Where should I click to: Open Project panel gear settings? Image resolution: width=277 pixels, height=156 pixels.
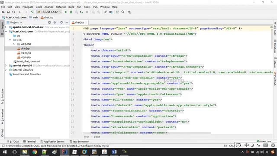coord(61,23)
